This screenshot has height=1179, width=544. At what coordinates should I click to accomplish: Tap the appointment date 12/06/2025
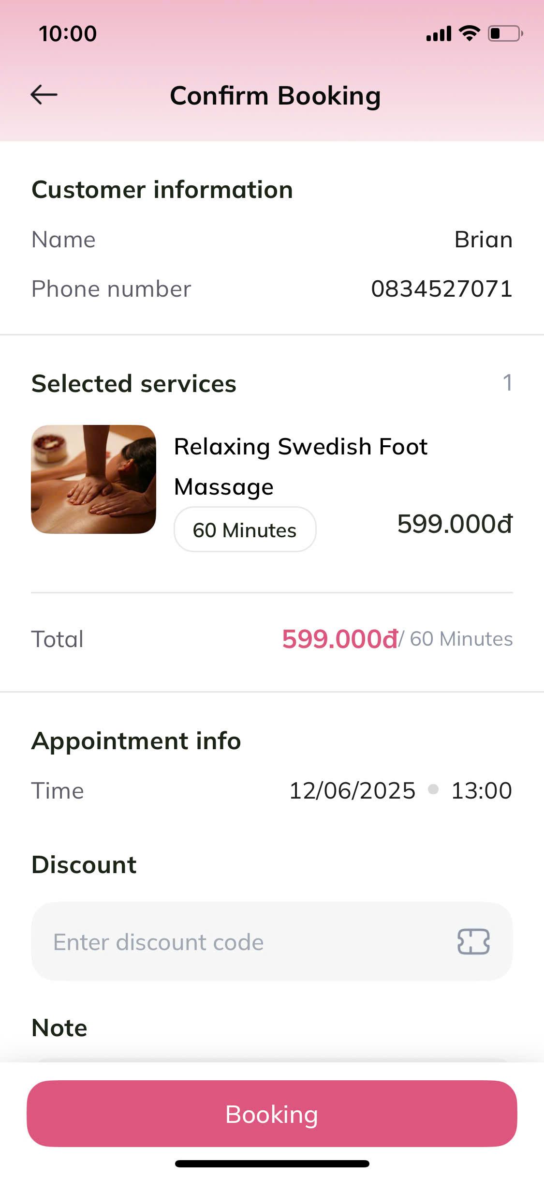[352, 790]
